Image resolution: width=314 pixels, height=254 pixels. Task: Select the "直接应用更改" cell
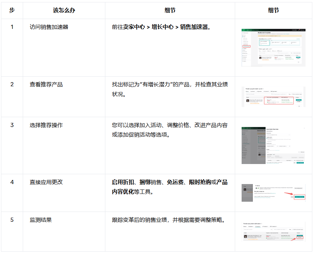click(46, 182)
